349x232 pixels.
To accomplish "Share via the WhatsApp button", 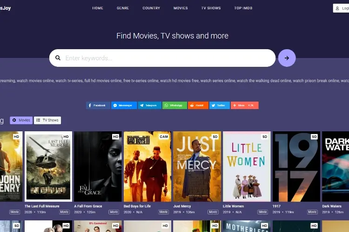I will (x=174, y=105).
